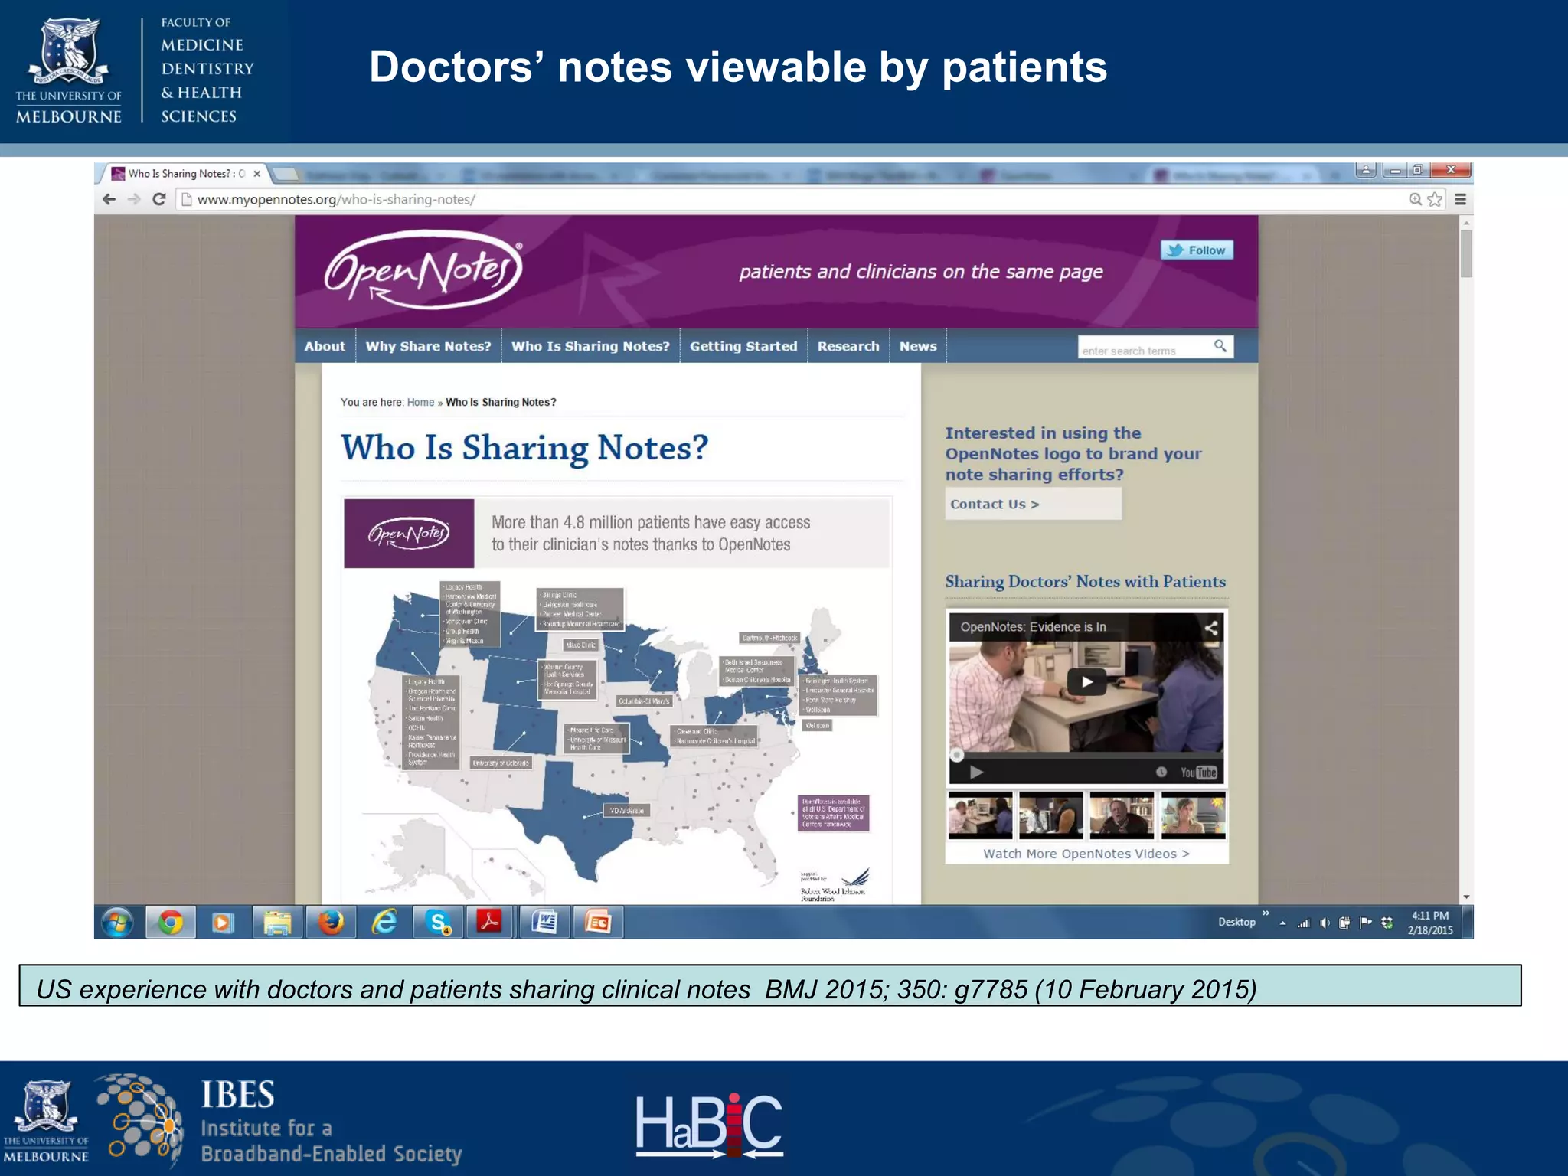Go back with the browser back arrow

tap(109, 199)
